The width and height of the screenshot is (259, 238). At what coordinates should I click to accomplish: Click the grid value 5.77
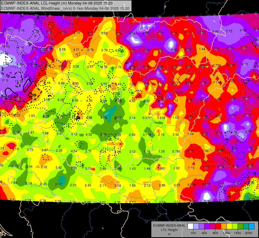[x=104, y=84]
